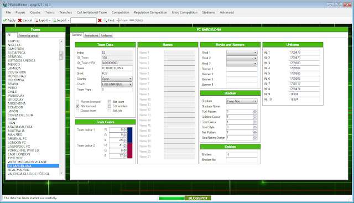Image resolution: width=354 pixels, height=203 pixels.
Task: Click the green Apply checkmark icon
Action: pos(5,20)
